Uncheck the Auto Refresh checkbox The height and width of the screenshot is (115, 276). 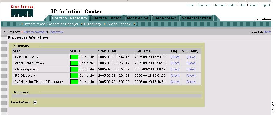coord(35,102)
